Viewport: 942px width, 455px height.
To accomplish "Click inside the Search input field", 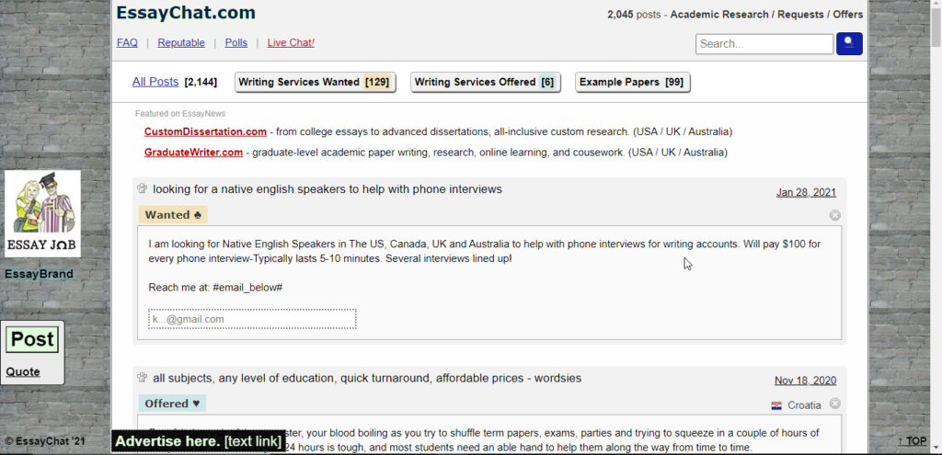I will [x=764, y=44].
